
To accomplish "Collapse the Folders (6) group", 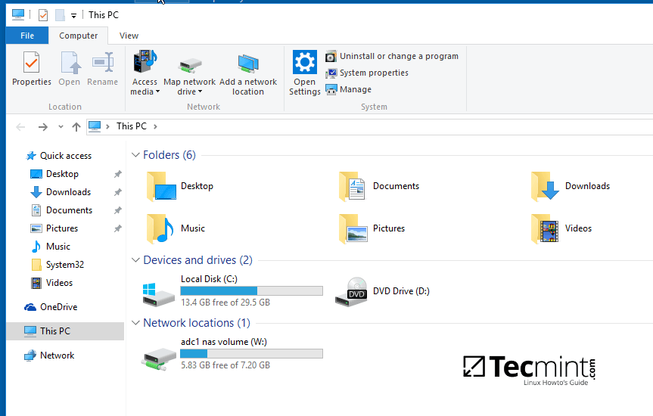I will click(135, 155).
